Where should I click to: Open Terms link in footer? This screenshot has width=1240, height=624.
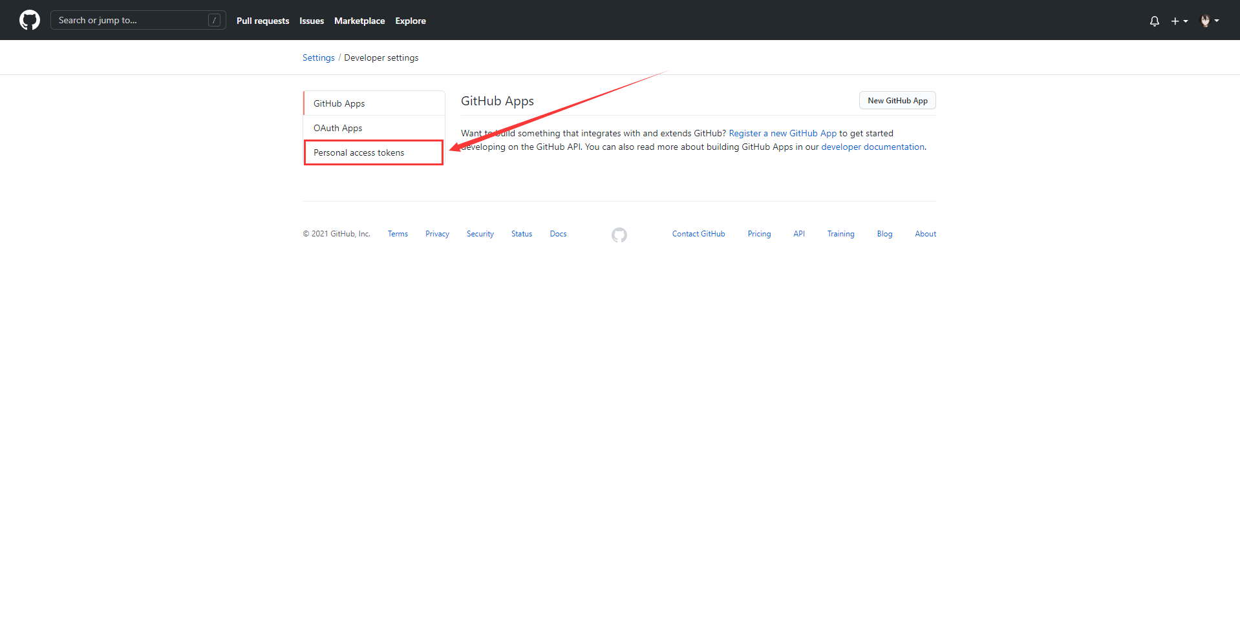(398, 234)
